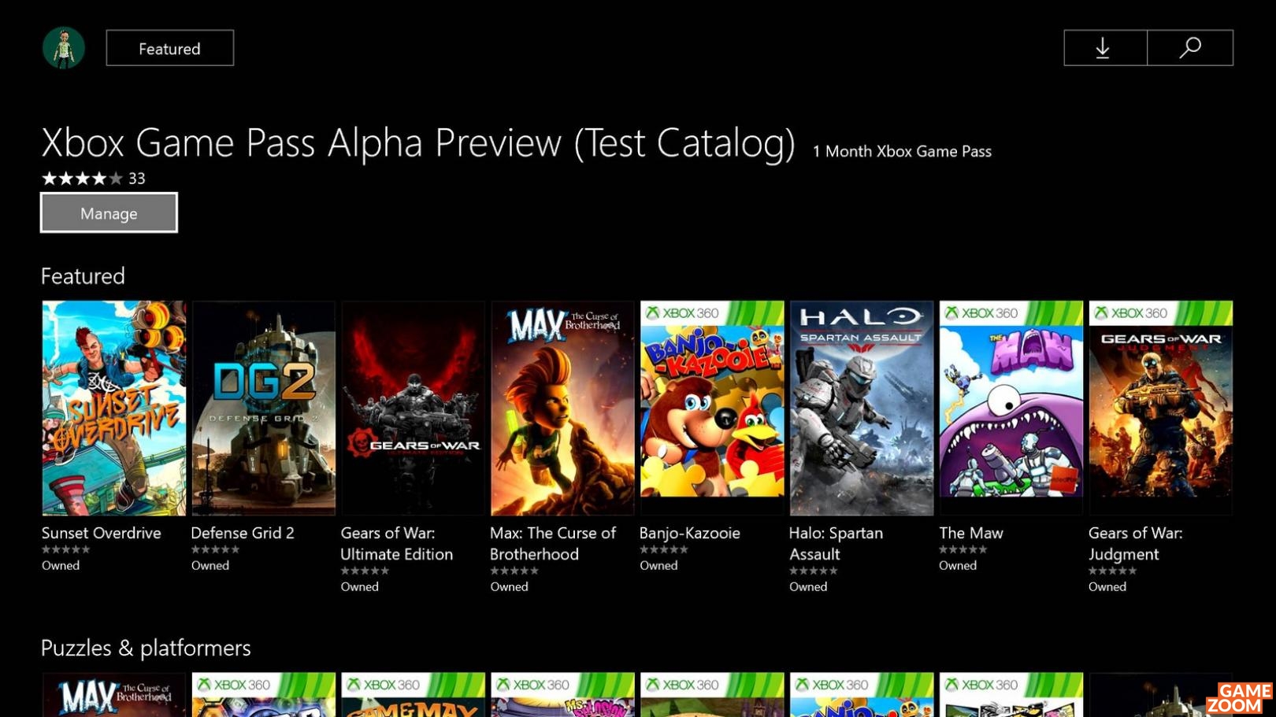The image size is (1276, 717).
Task: Select Gears of War Ultimate Edition cover
Action: tap(413, 408)
